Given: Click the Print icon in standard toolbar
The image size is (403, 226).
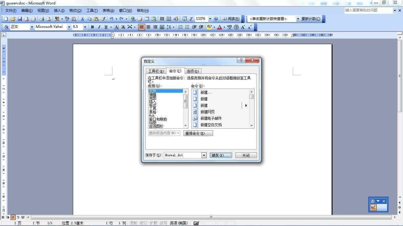Looking at the screenshot, I should [42, 19].
